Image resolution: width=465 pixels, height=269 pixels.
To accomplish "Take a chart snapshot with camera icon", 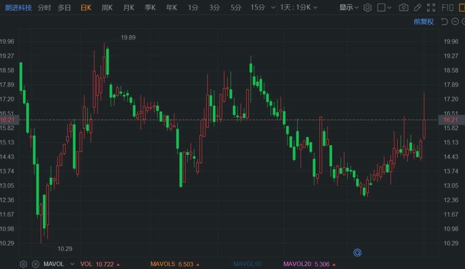I will pos(403,8).
